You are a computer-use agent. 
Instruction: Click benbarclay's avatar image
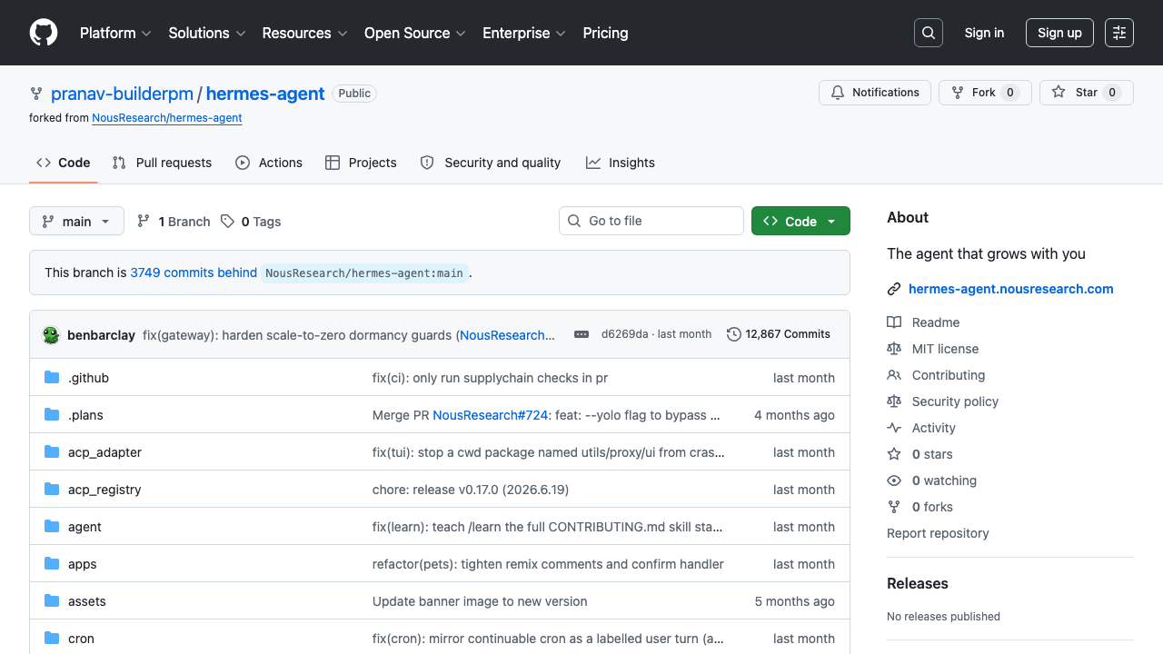51,335
